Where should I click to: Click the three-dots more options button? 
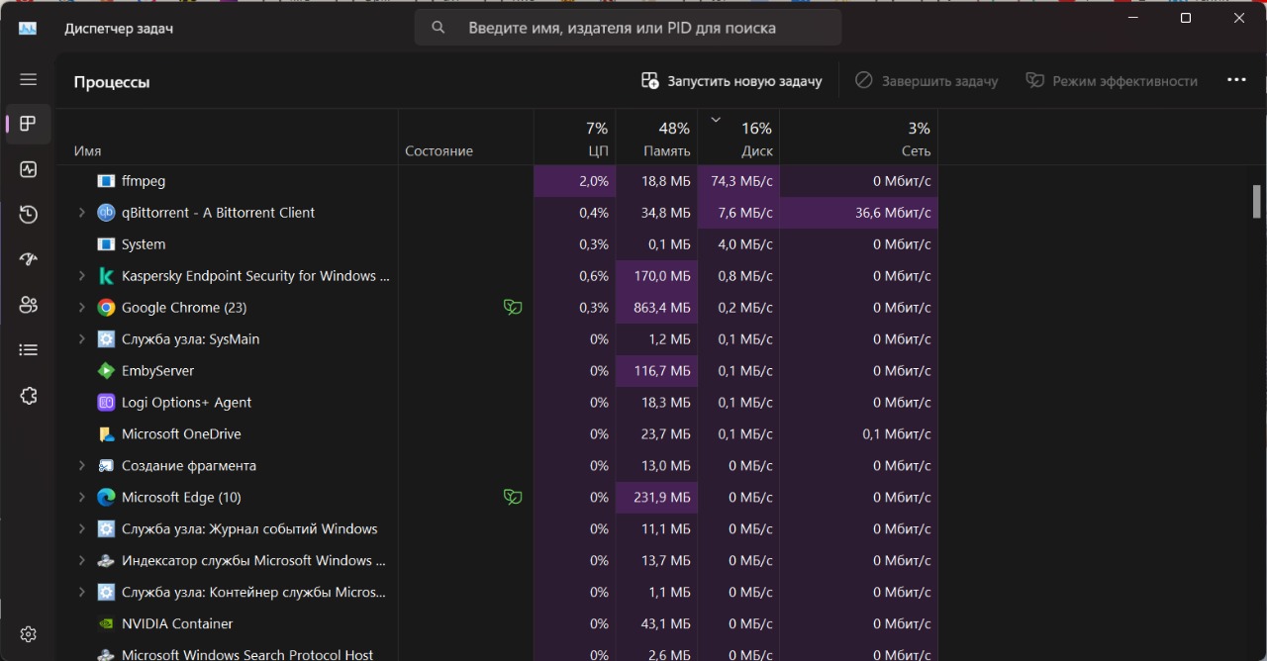pos(1236,80)
